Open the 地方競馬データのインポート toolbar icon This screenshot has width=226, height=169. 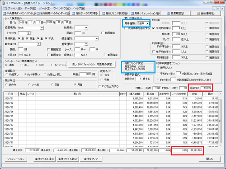tap(38, 14)
